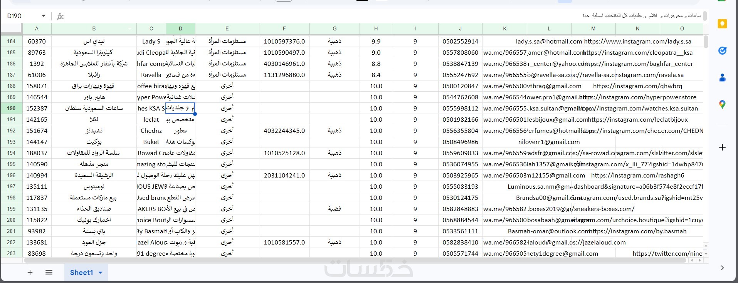
Task: Click the phone number 0530124175
Action: 460,198
